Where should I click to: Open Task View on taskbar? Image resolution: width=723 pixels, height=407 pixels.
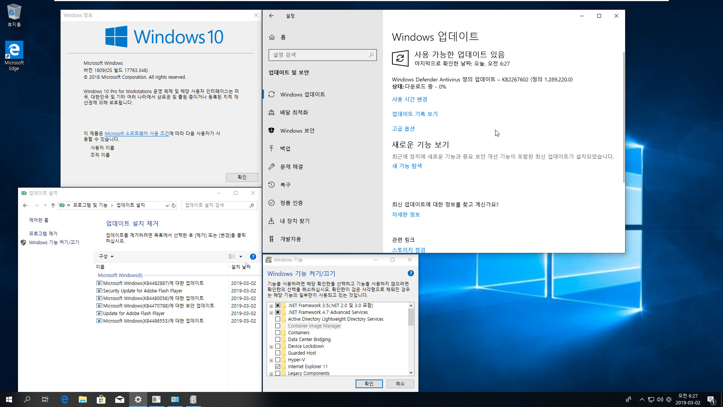(45, 399)
